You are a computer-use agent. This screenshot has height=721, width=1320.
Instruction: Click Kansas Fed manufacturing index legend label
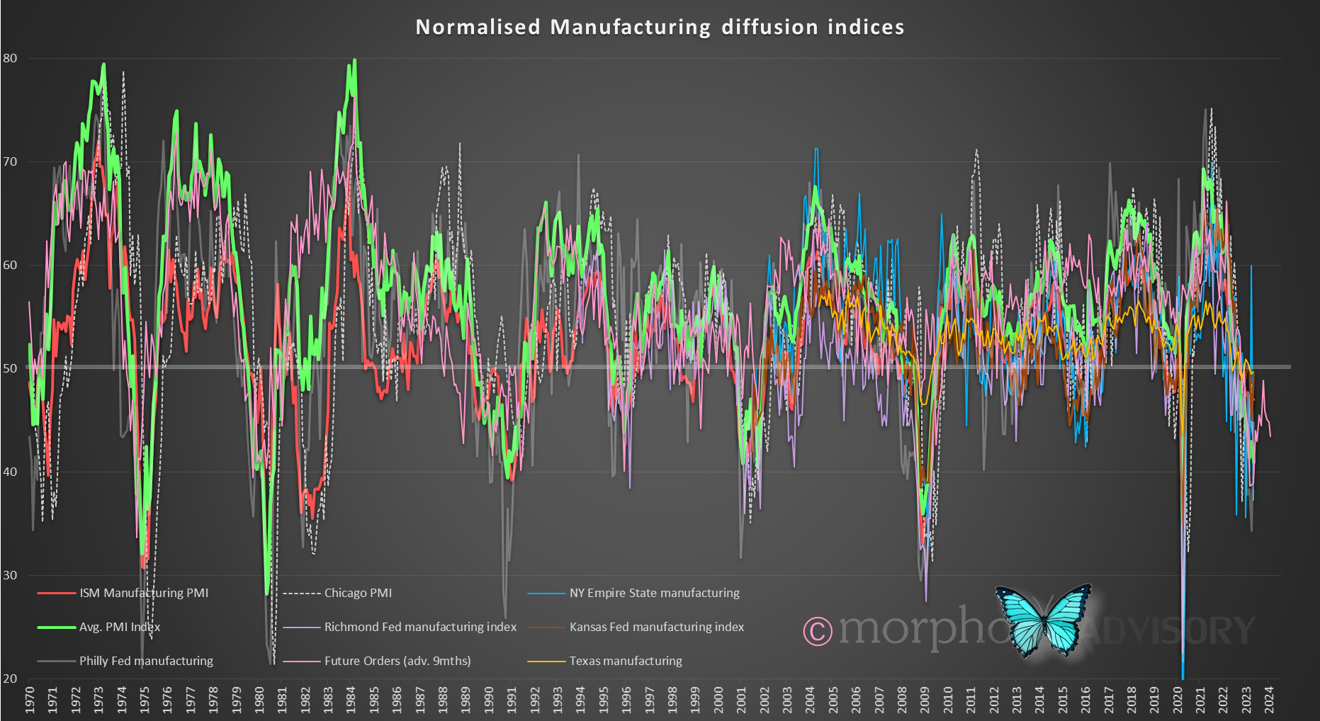657,627
